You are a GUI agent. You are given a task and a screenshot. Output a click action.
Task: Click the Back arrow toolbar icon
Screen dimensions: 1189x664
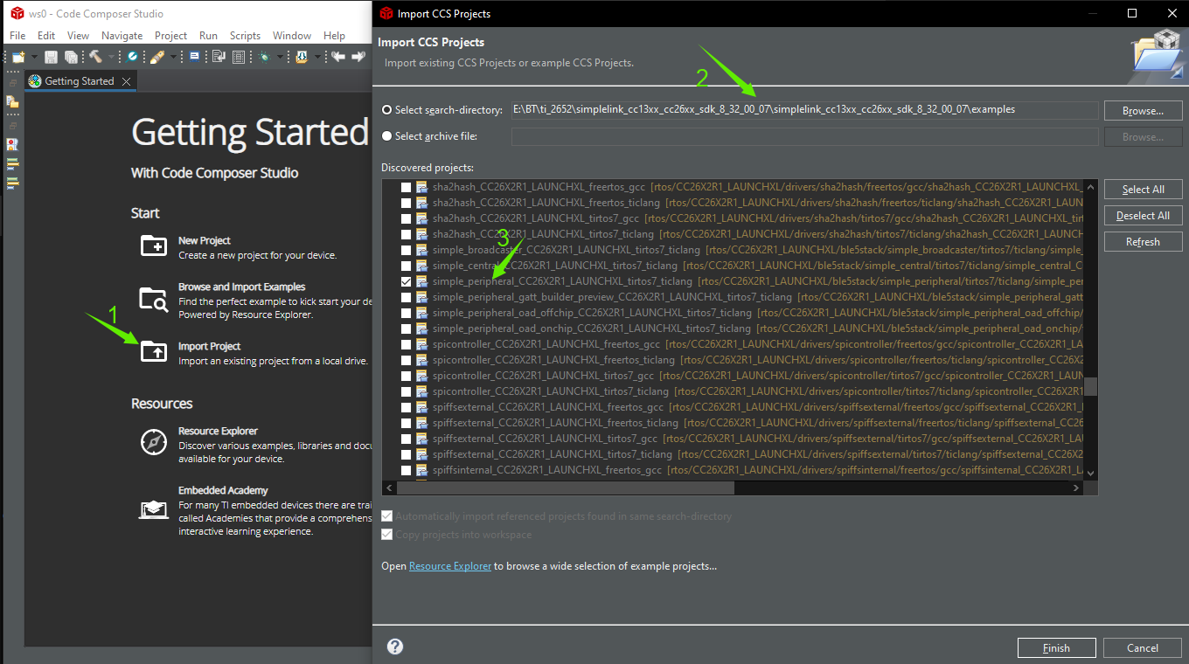338,57
